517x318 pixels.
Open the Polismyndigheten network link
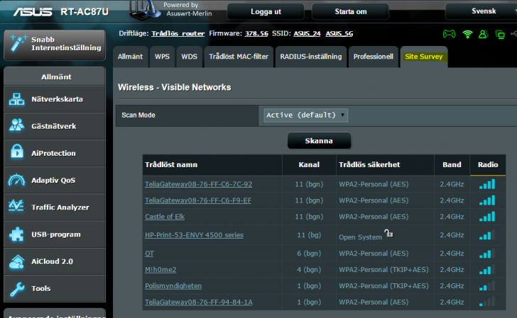tap(173, 285)
